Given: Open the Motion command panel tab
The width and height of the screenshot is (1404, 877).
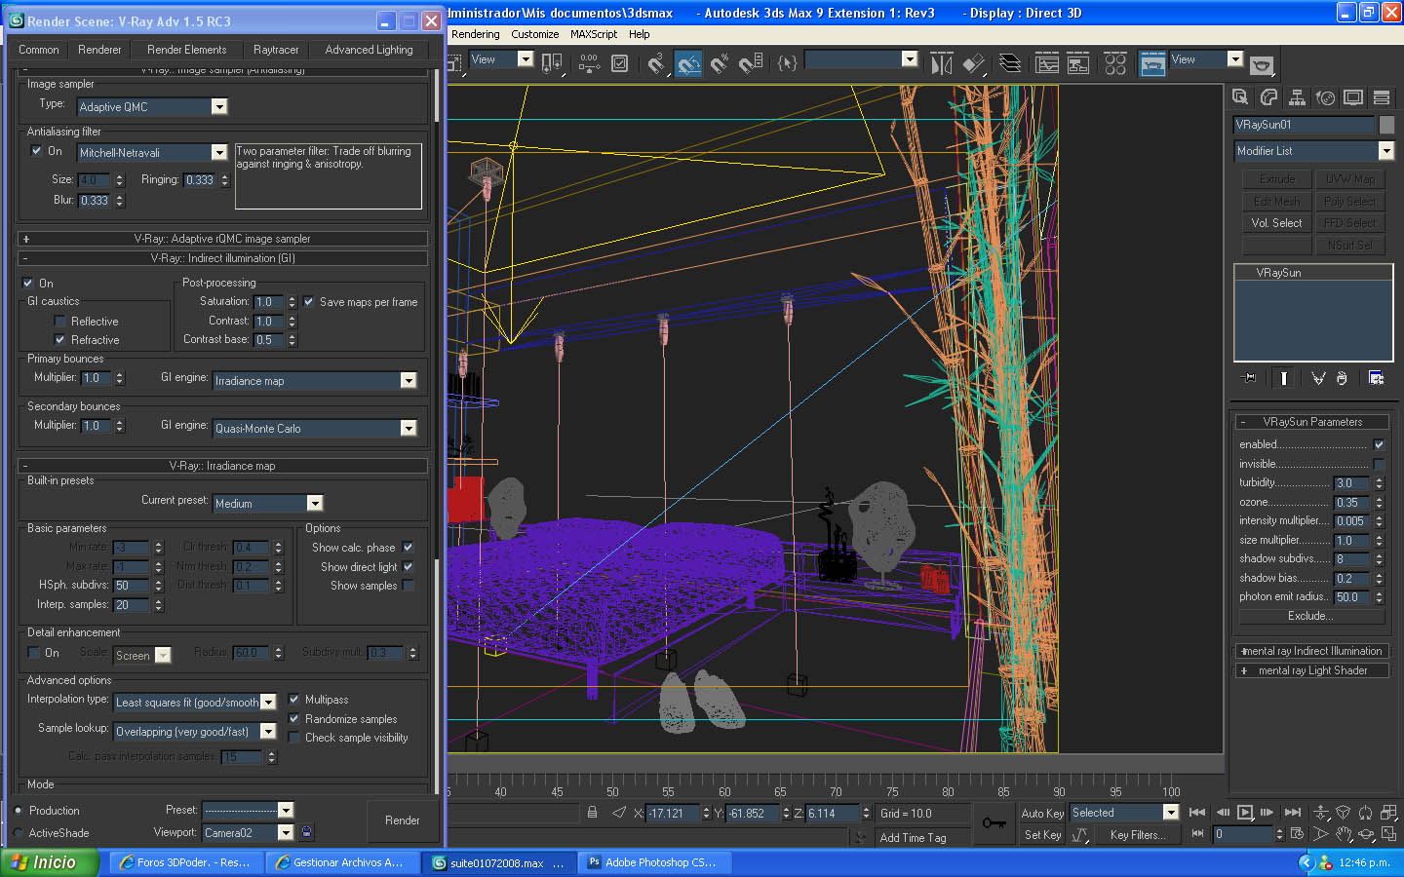Looking at the screenshot, I should point(1325,97).
